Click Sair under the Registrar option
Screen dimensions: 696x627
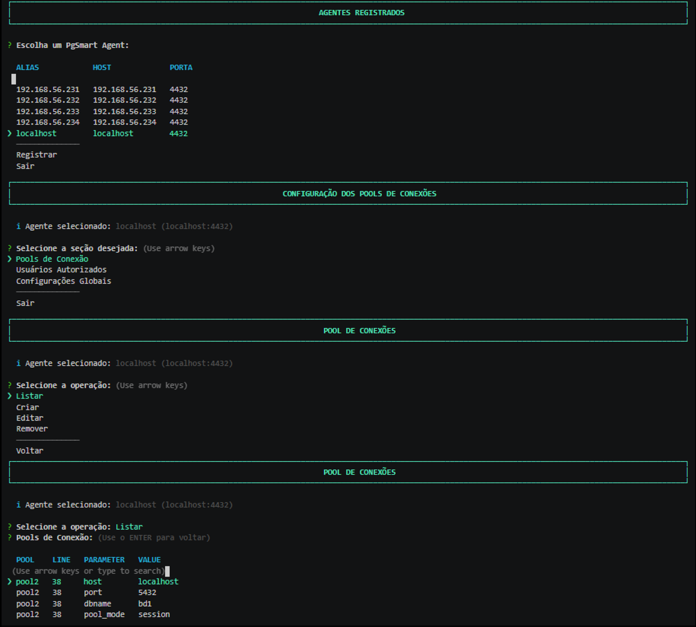pyautogui.click(x=25, y=166)
